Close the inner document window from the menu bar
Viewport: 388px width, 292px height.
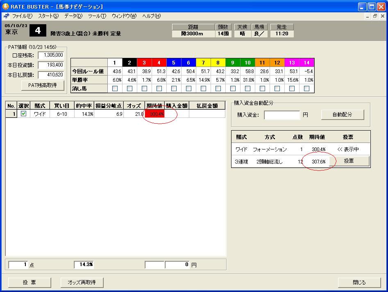383,16
